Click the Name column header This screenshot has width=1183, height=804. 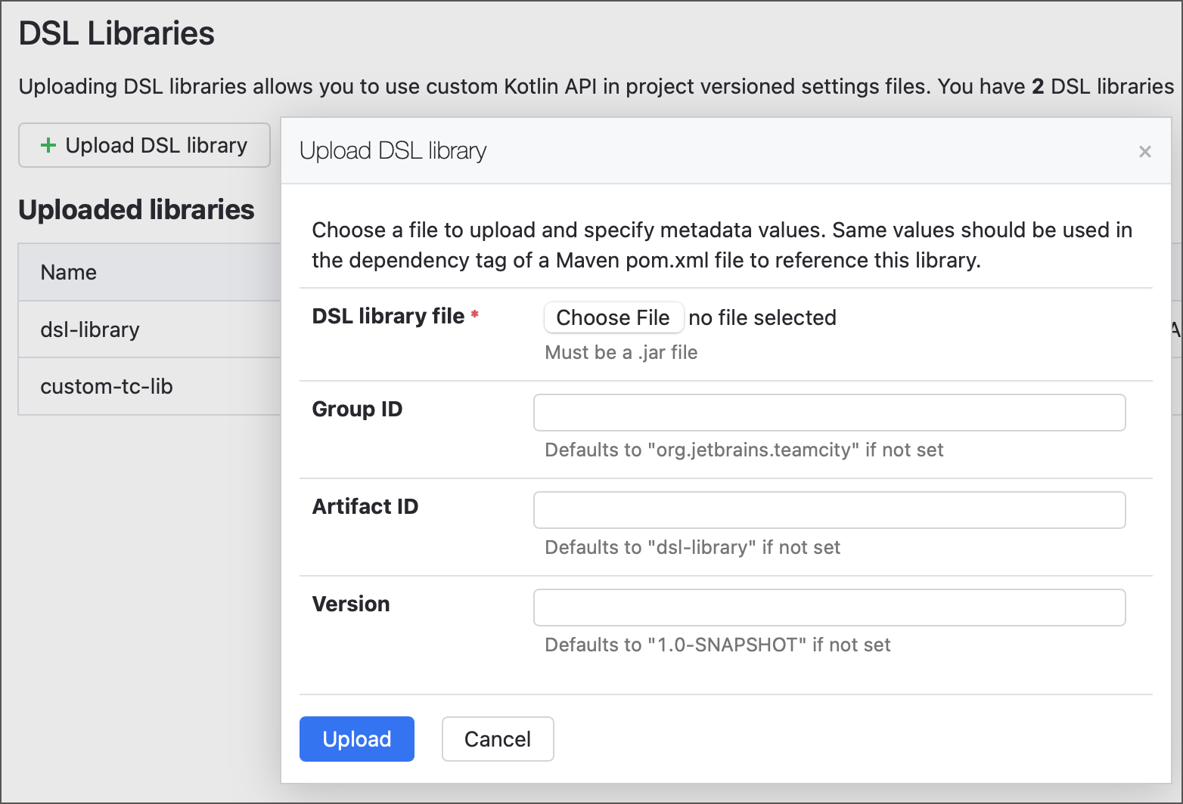point(68,271)
